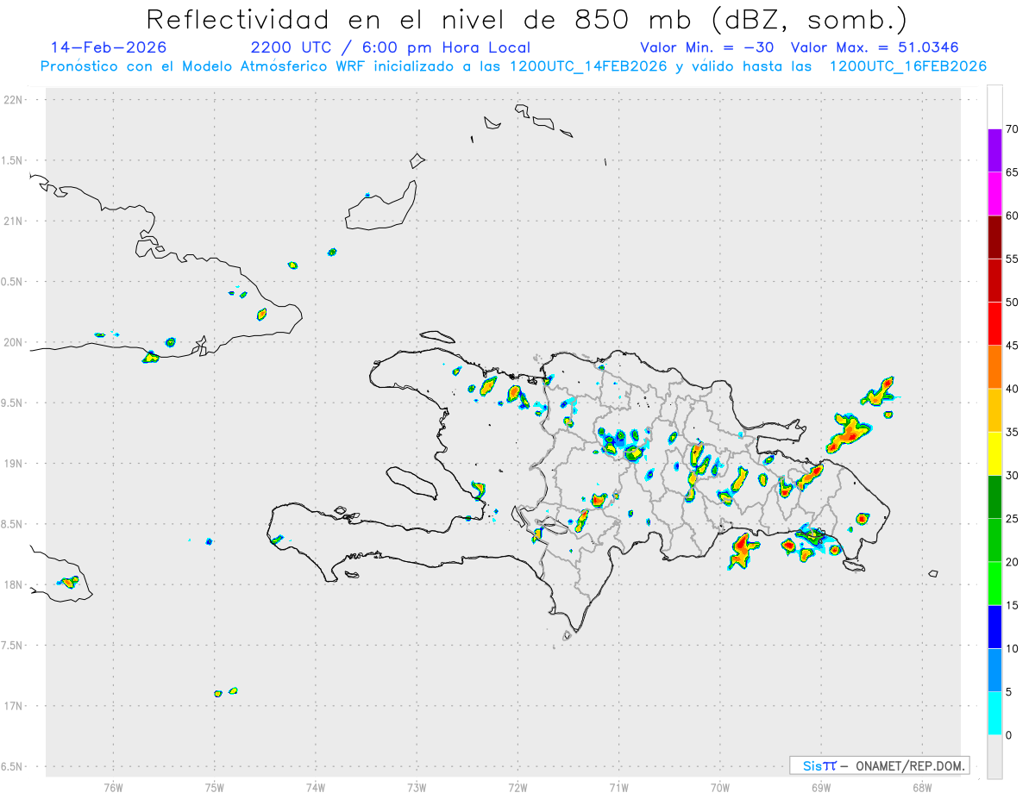Image resolution: width=1035 pixels, height=799 pixels.
Task: Select the "2200 UTC / 6:00 pm Hora Local" text
Action: pyautogui.click(x=391, y=47)
